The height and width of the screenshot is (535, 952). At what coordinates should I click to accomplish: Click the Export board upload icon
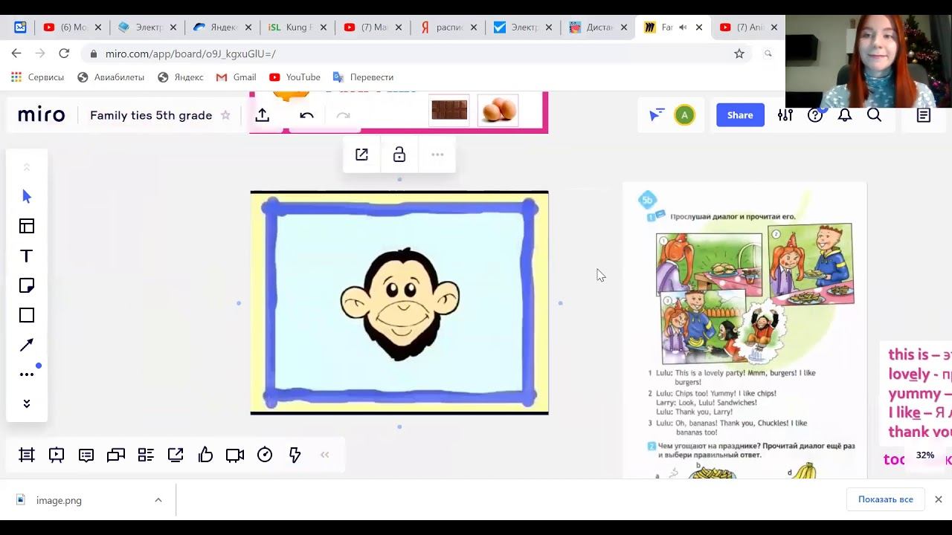tap(262, 115)
